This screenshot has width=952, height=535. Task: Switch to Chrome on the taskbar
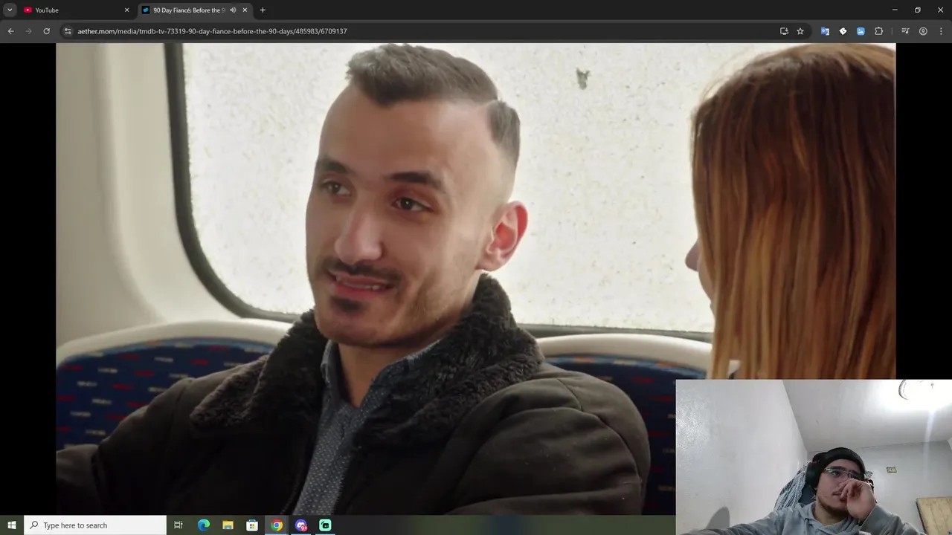point(277,525)
